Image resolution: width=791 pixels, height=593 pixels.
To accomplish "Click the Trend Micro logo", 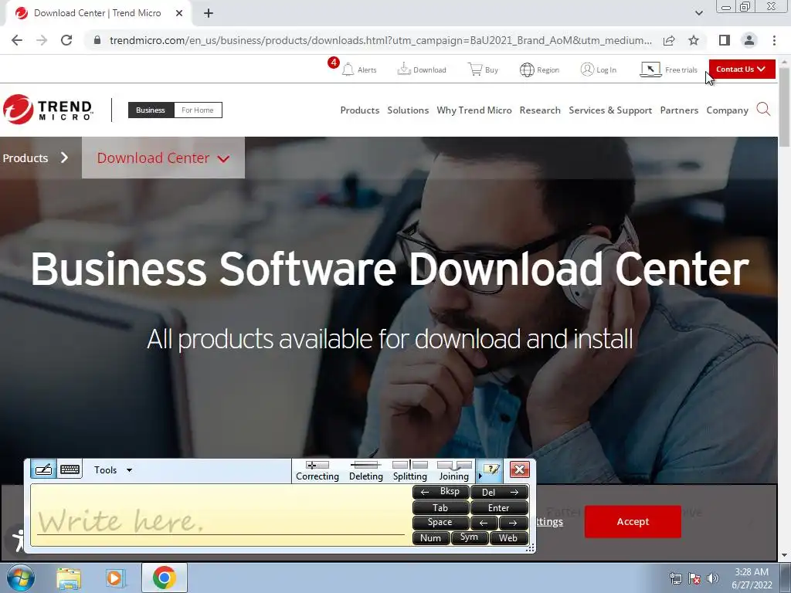I will click(x=48, y=110).
